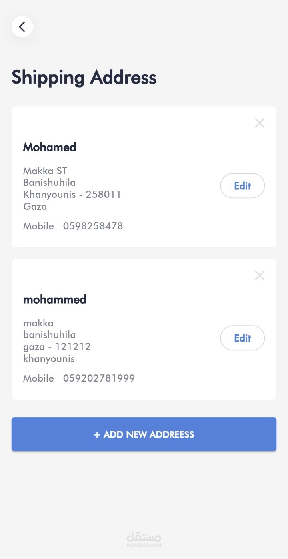
Task: Tap mobile number 059202781999
Action: [x=99, y=378]
